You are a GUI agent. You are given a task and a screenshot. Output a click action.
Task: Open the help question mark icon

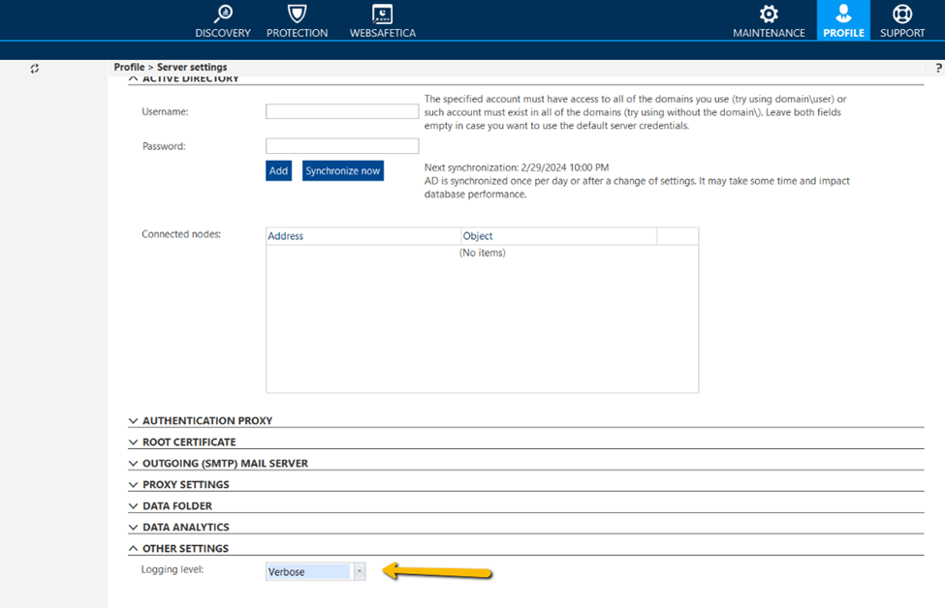click(936, 67)
